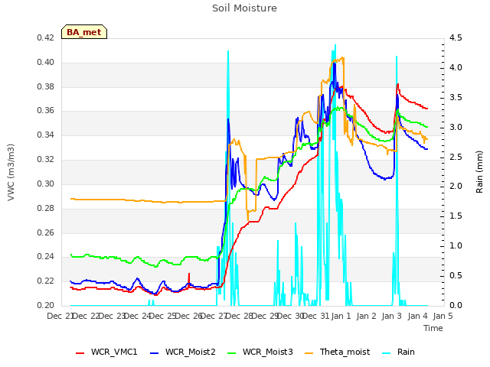This screenshot has height=367, width=490.
Task: Click the Soil Moisture chart title
Action: [244, 8]
